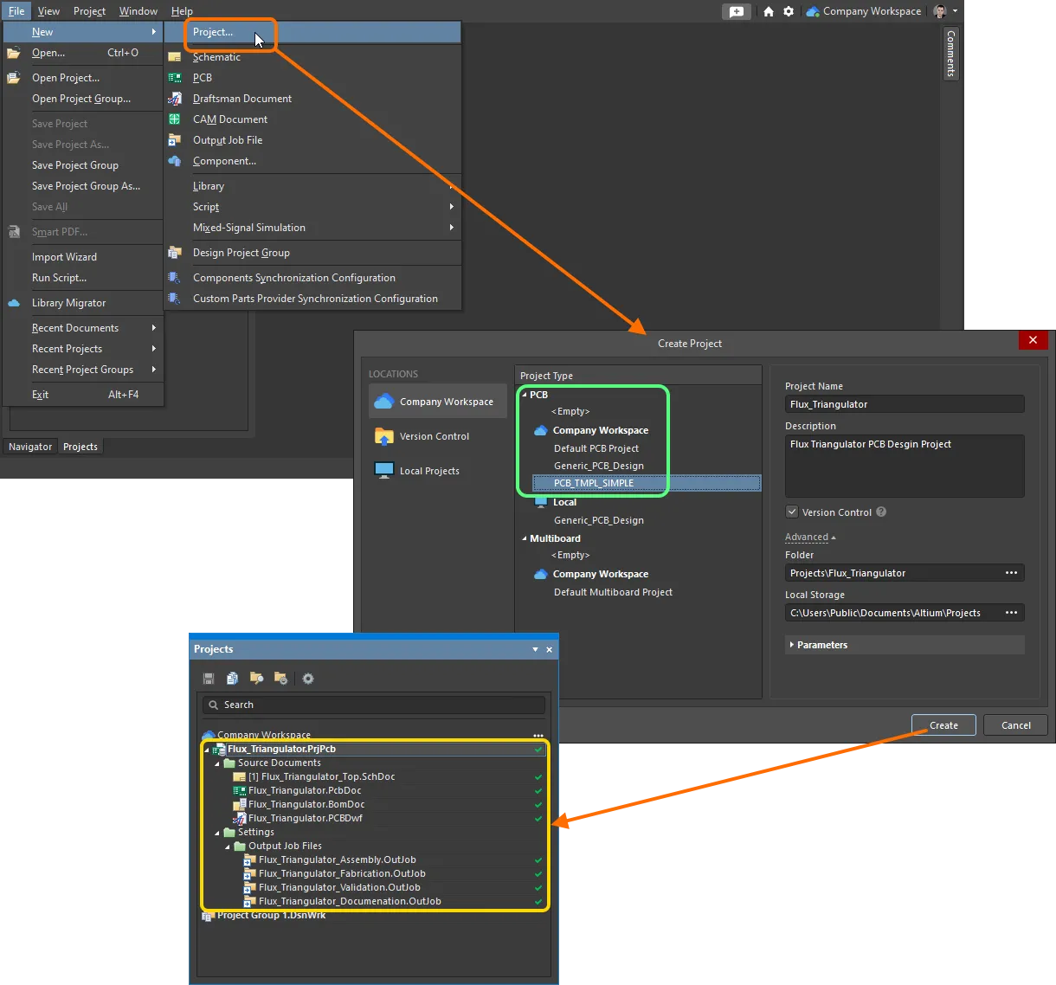Image resolution: width=1056 pixels, height=985 pixels.
Task: Select Flux_Triangulator.BomDoc file
Action: point(306,804)
